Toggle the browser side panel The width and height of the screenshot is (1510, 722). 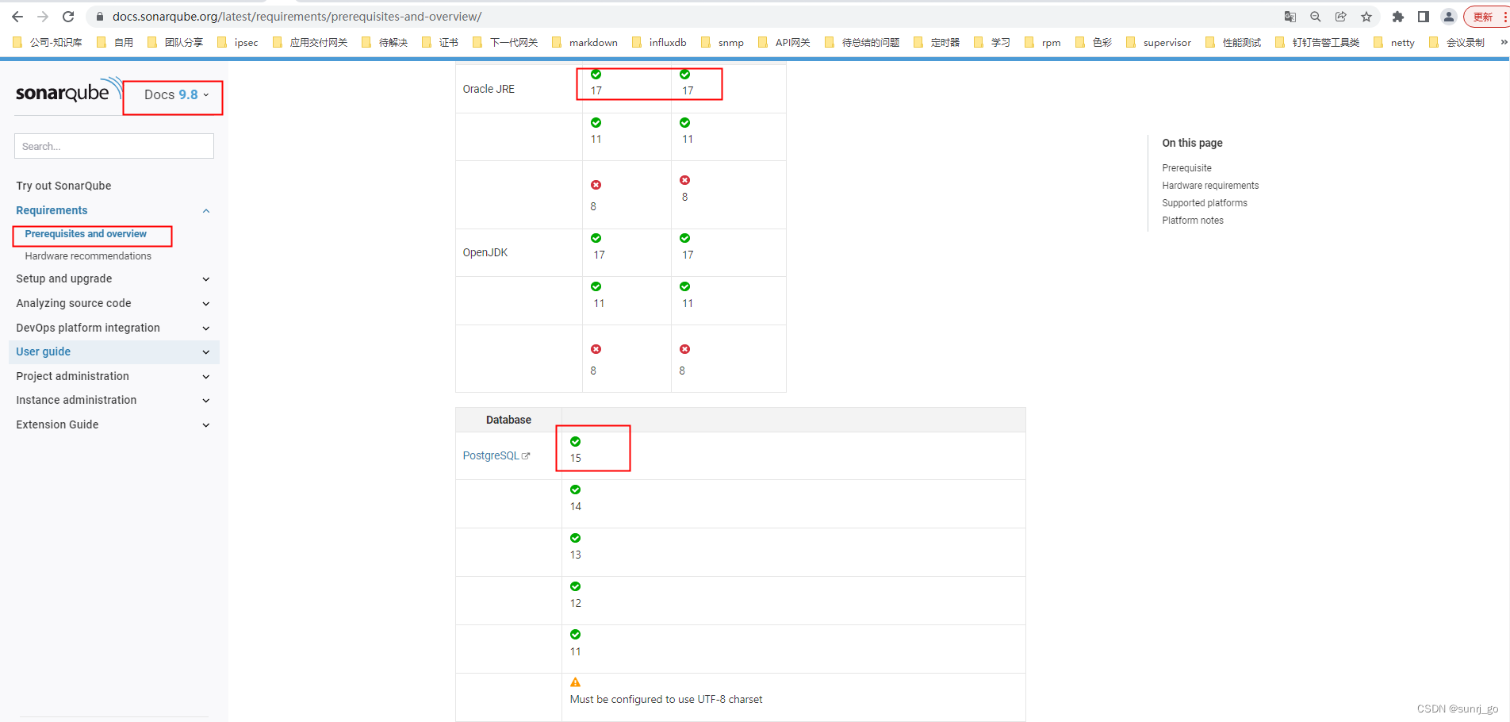(1424, 17)
